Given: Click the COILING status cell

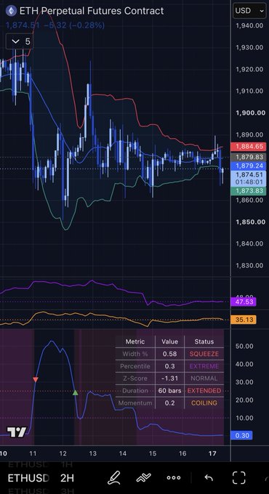Looking at the screenshot, I should coord(204,403).
